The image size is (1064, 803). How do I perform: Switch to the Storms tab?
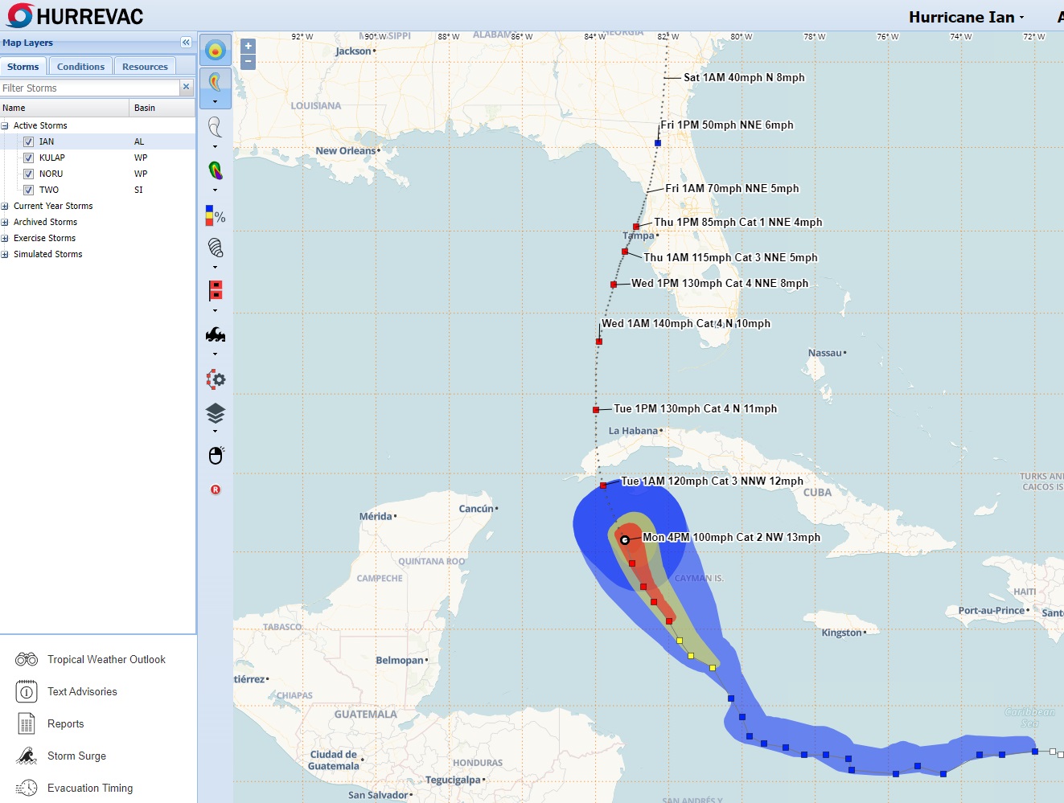coord(23,67)
